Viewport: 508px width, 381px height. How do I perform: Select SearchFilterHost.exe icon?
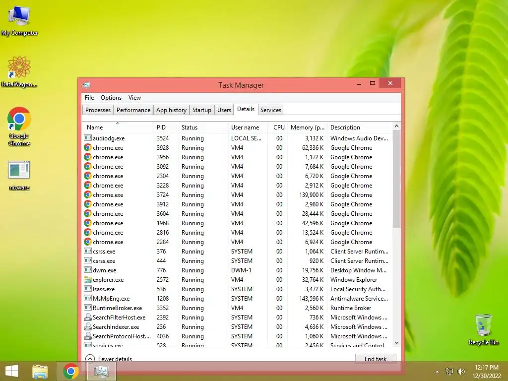click(87, 317)
